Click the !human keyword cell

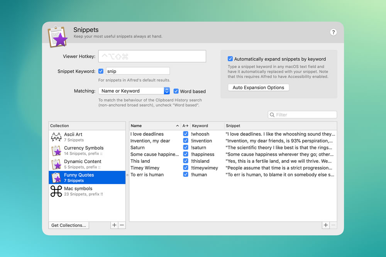click(x=199, y=174)
